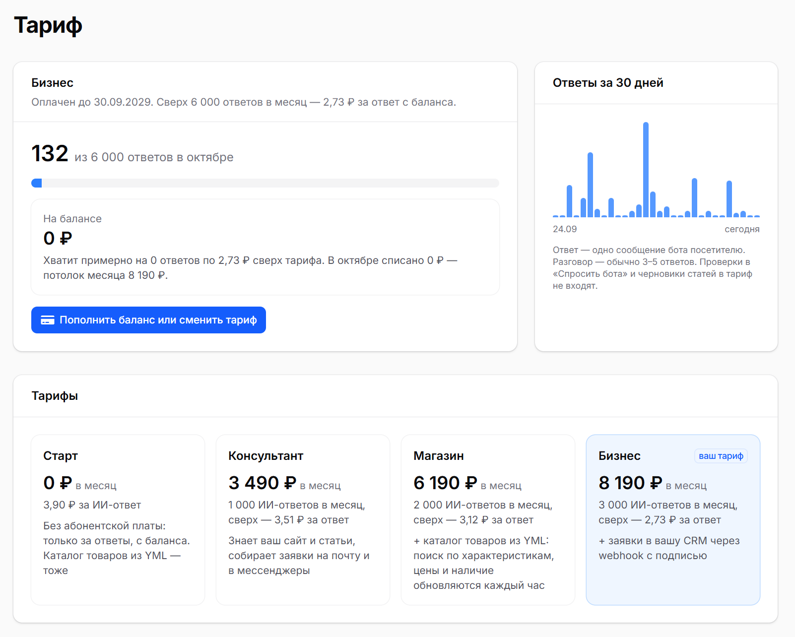The image size is (795, 637).
Task: Click the '3 490 ₽' Консультант price
Action: point(262,483)
